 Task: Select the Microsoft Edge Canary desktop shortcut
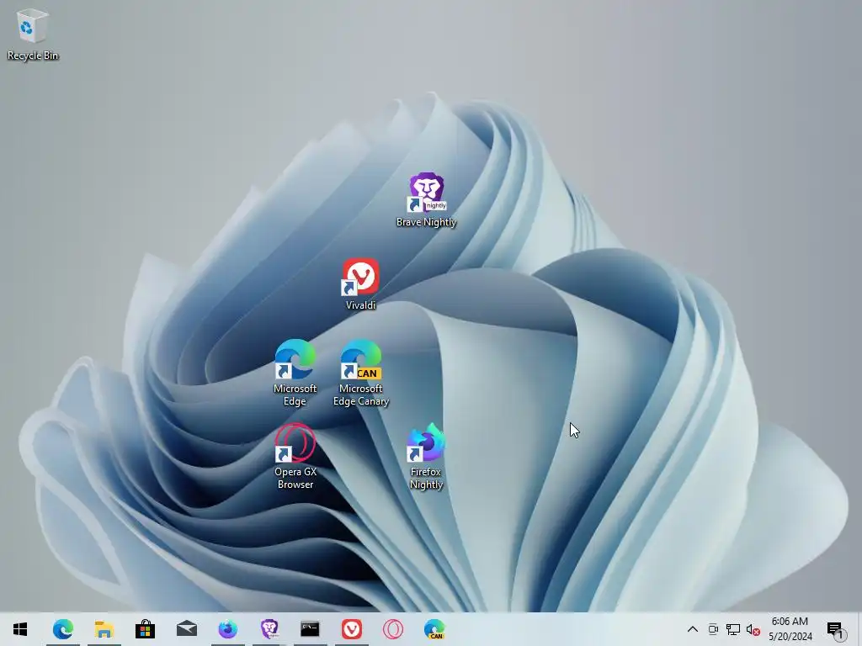(x=360, y=373)
